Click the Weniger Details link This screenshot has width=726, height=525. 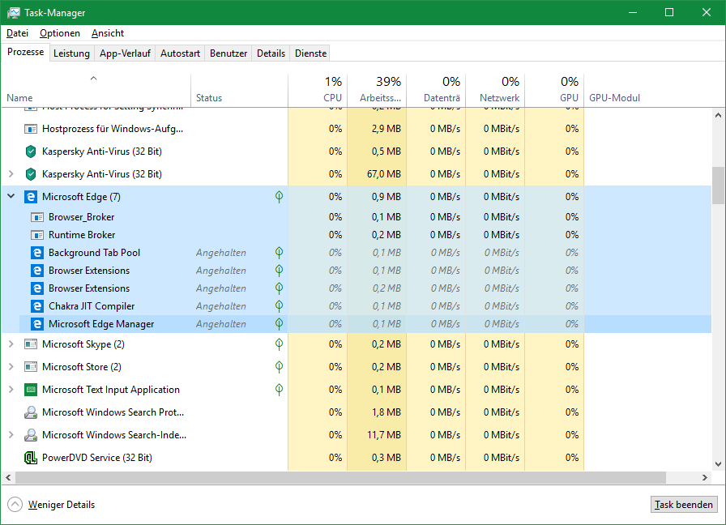[61, 505]
